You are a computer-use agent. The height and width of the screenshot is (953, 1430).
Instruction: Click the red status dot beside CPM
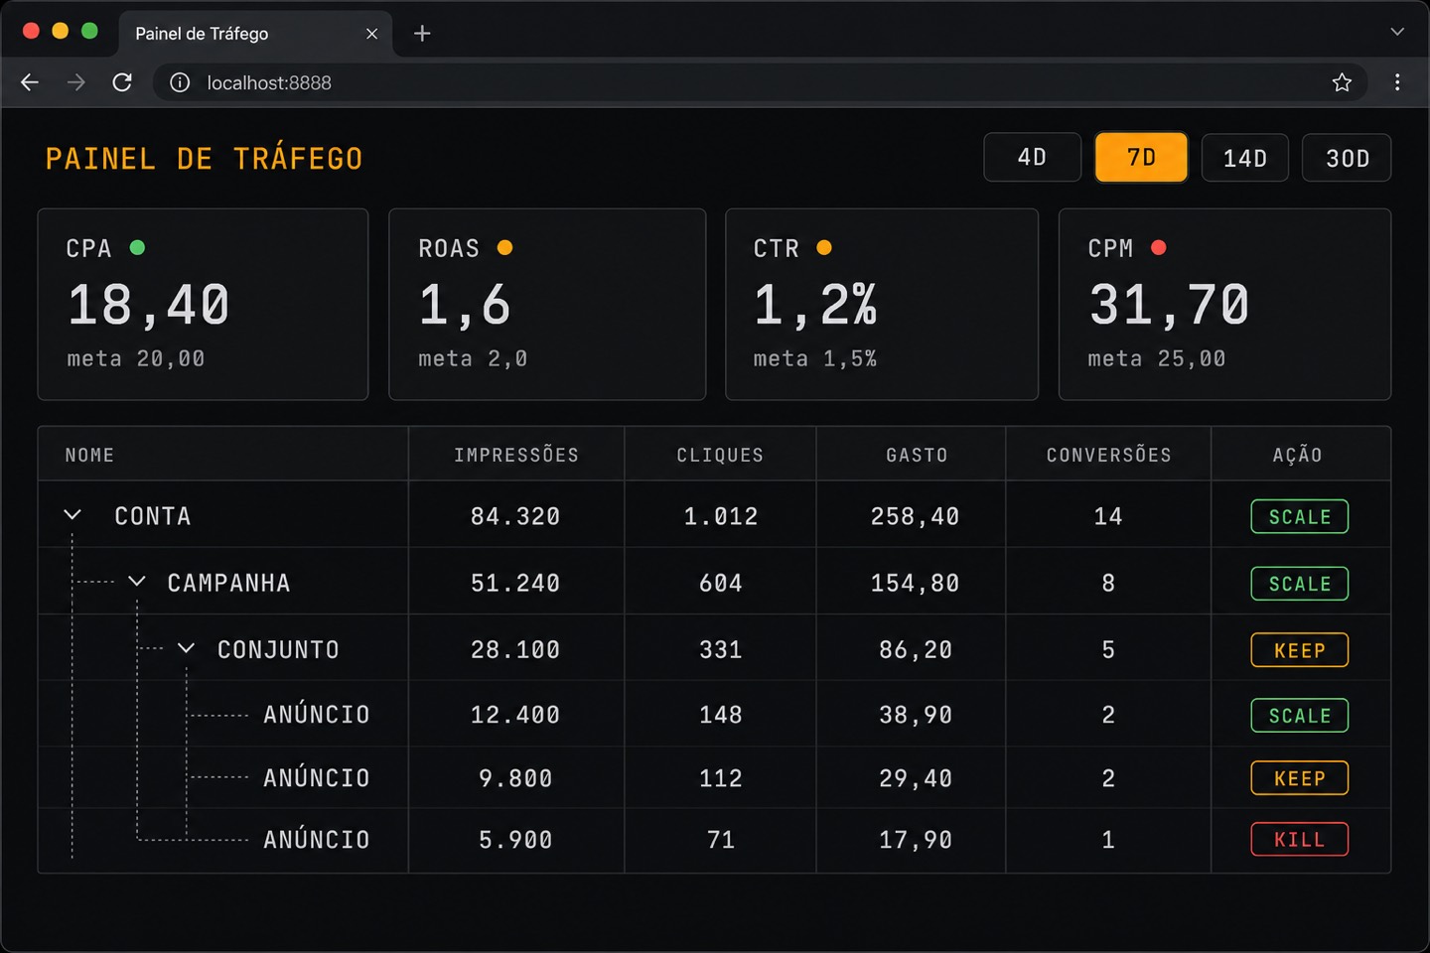1158,247
